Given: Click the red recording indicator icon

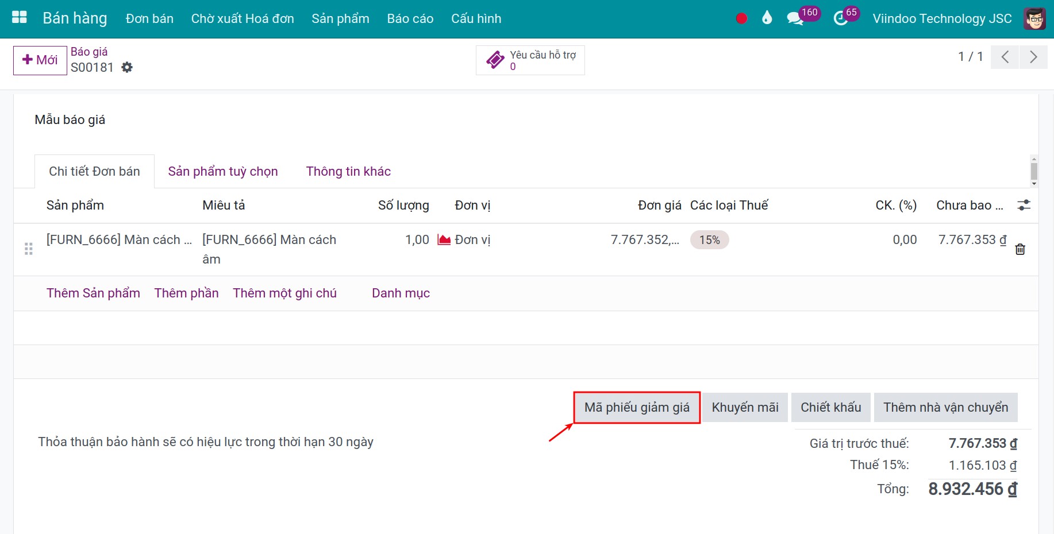Looking at the screenshot, I should click(x=741, y=18).
